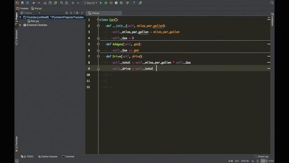Open the Event Log
The image size is (289, 163).
click(261, 157)
